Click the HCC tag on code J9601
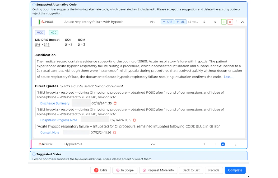The image size is (278, 178). [x=53, y=33]
